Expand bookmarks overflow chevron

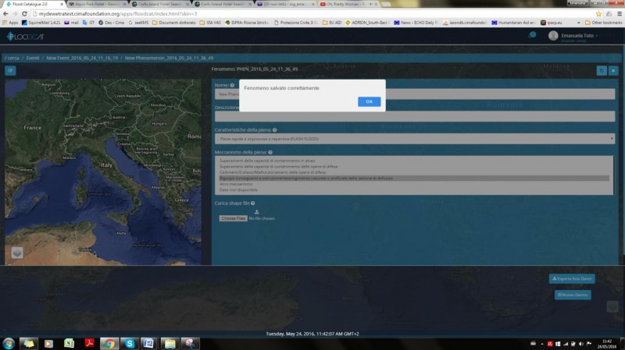click(578, 23)
